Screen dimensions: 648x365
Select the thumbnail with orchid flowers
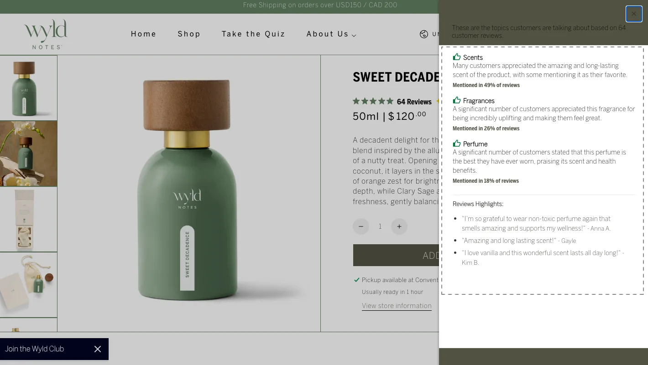tap(28, 154)
